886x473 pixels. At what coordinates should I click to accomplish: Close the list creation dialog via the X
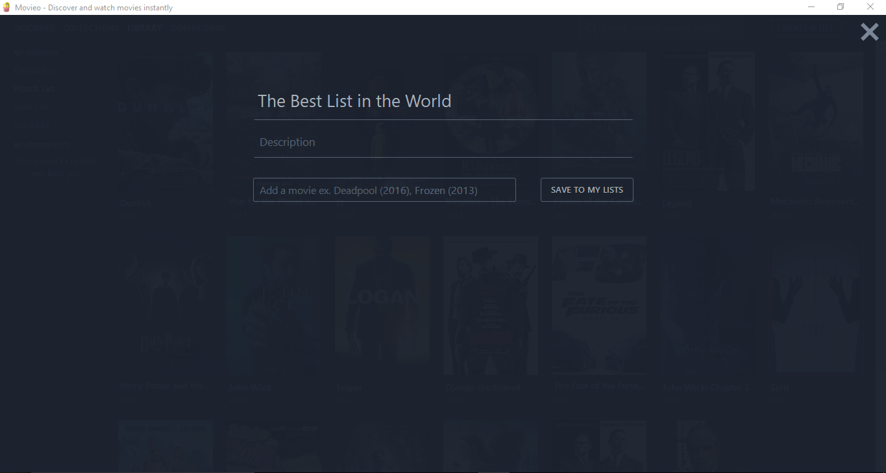pyautogui.click(x=869, y=31)
